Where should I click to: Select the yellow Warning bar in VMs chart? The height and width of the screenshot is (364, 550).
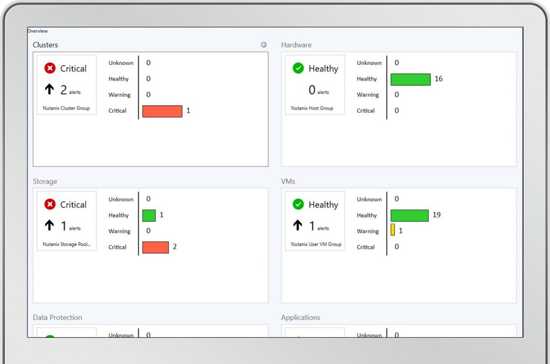393,230
